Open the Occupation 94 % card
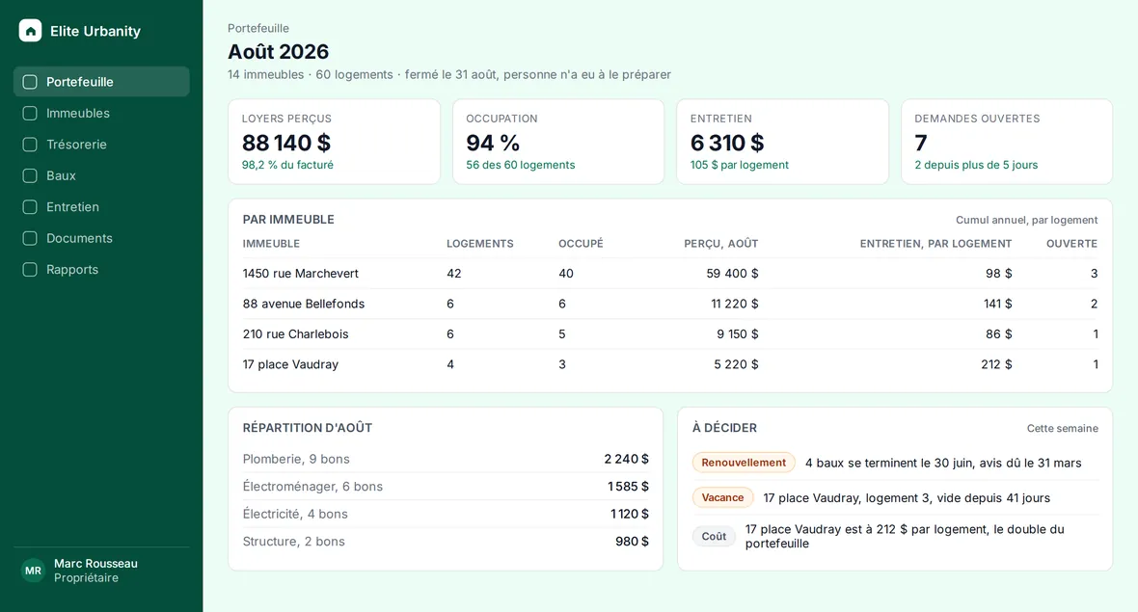The image size is (1138, 612). click(558, 142)
